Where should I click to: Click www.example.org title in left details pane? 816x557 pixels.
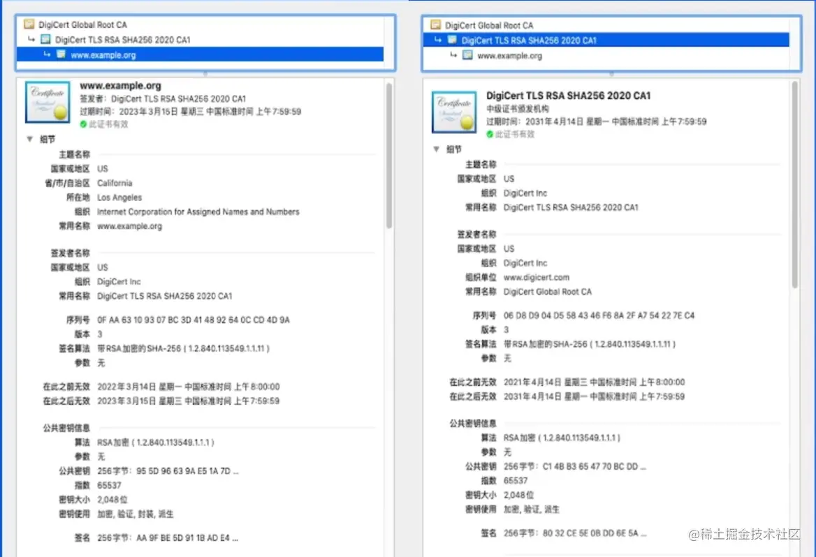click(120, 85)
